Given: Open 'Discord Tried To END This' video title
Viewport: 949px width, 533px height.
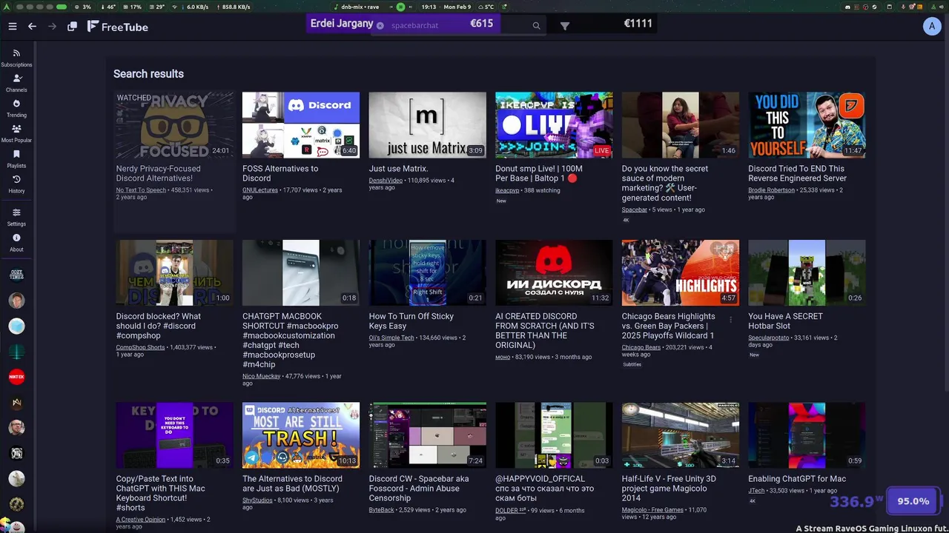Looking at the screenshot, I should (x=797, y=173).
